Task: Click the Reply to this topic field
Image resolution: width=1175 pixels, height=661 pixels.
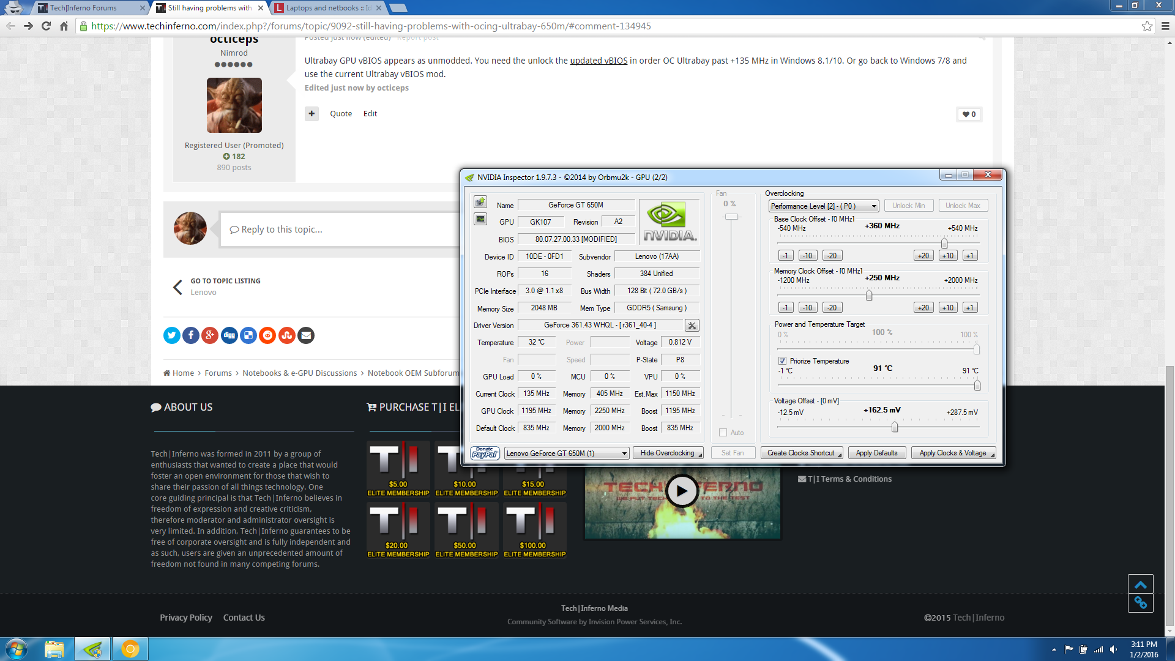Action: coord(340,230)
